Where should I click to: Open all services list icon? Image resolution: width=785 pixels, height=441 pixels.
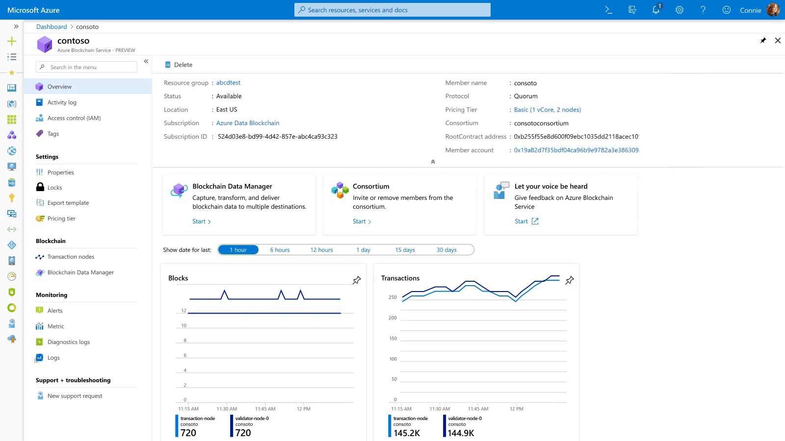12,57
